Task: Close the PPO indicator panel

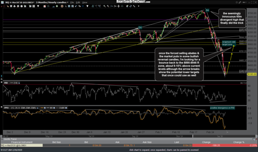Action: 2,107
